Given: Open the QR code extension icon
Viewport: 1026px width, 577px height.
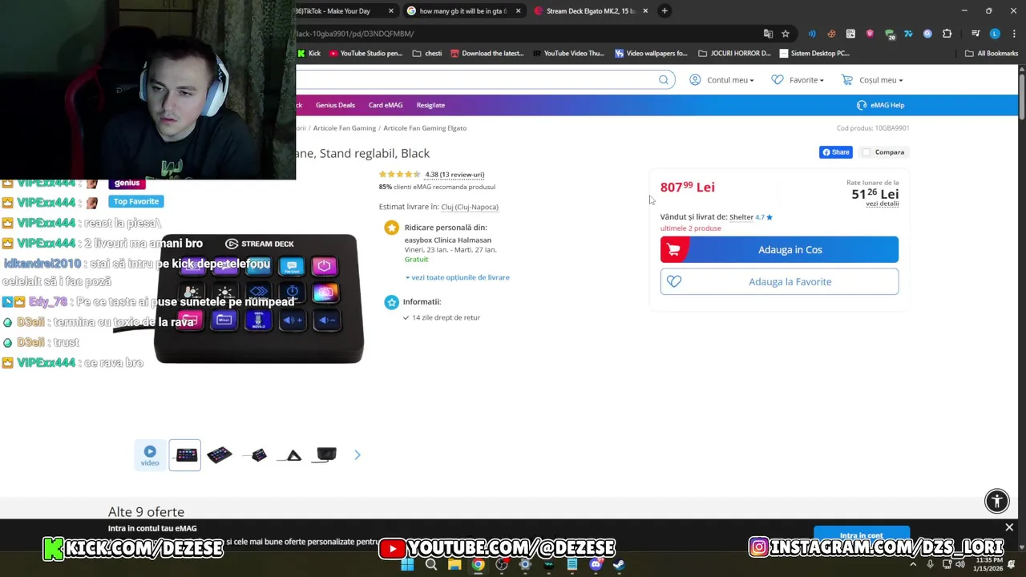Looking at the screenshot, I should (850, 34).
